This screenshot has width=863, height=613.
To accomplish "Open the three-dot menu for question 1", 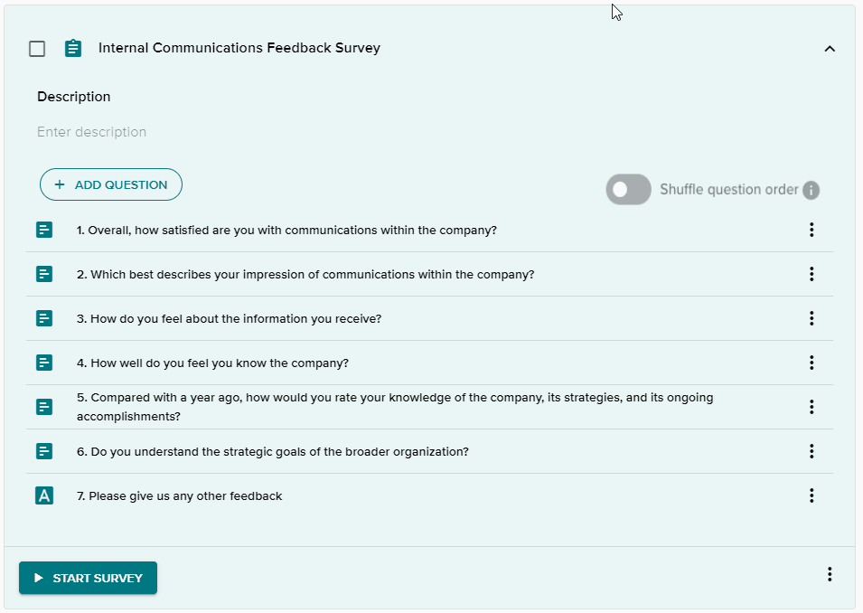I will click(x=811, y=230).
